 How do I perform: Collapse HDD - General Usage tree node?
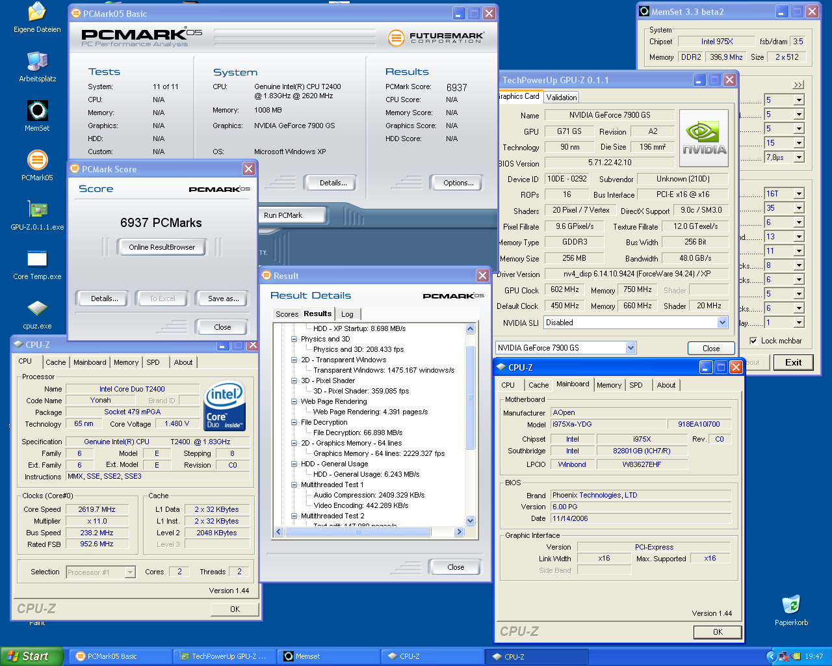point(294,464)
